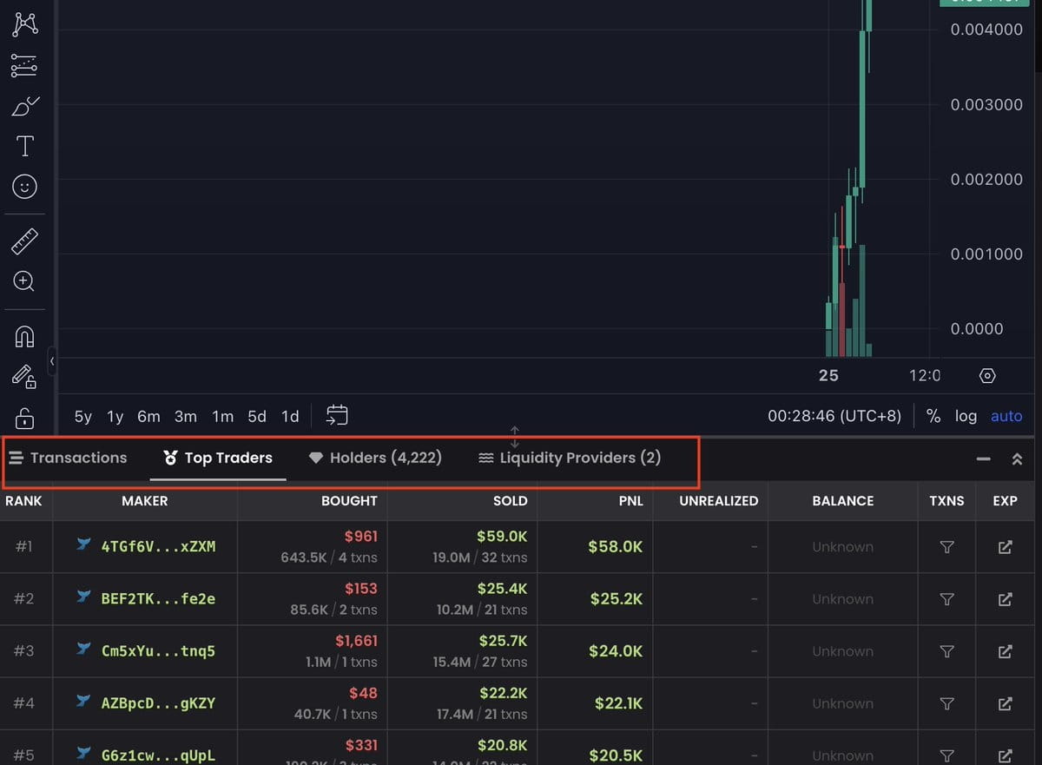Sort by the PNL column header
Screen dimensions: 1042x765
click(x=630, y=501)
